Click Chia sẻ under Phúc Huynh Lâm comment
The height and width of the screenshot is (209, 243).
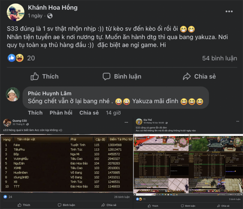[x=89, y=113]
